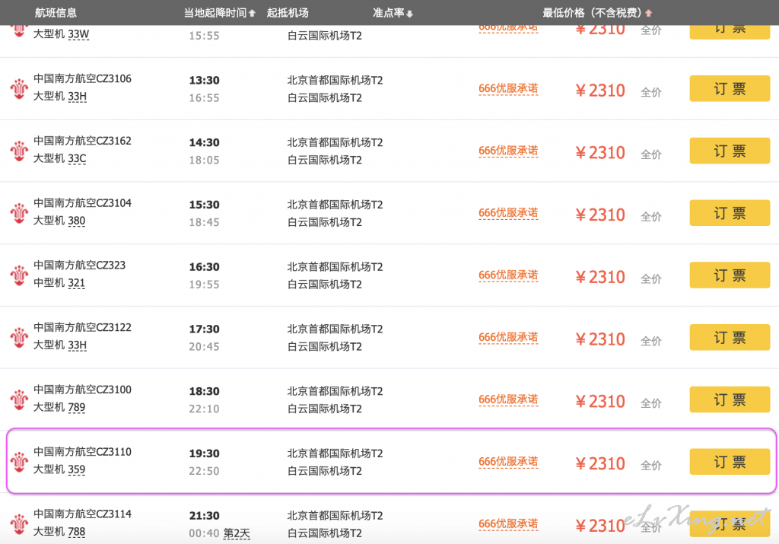
Task: Click China Southern logo for flight CZ3100
Action: pos(19,399)
